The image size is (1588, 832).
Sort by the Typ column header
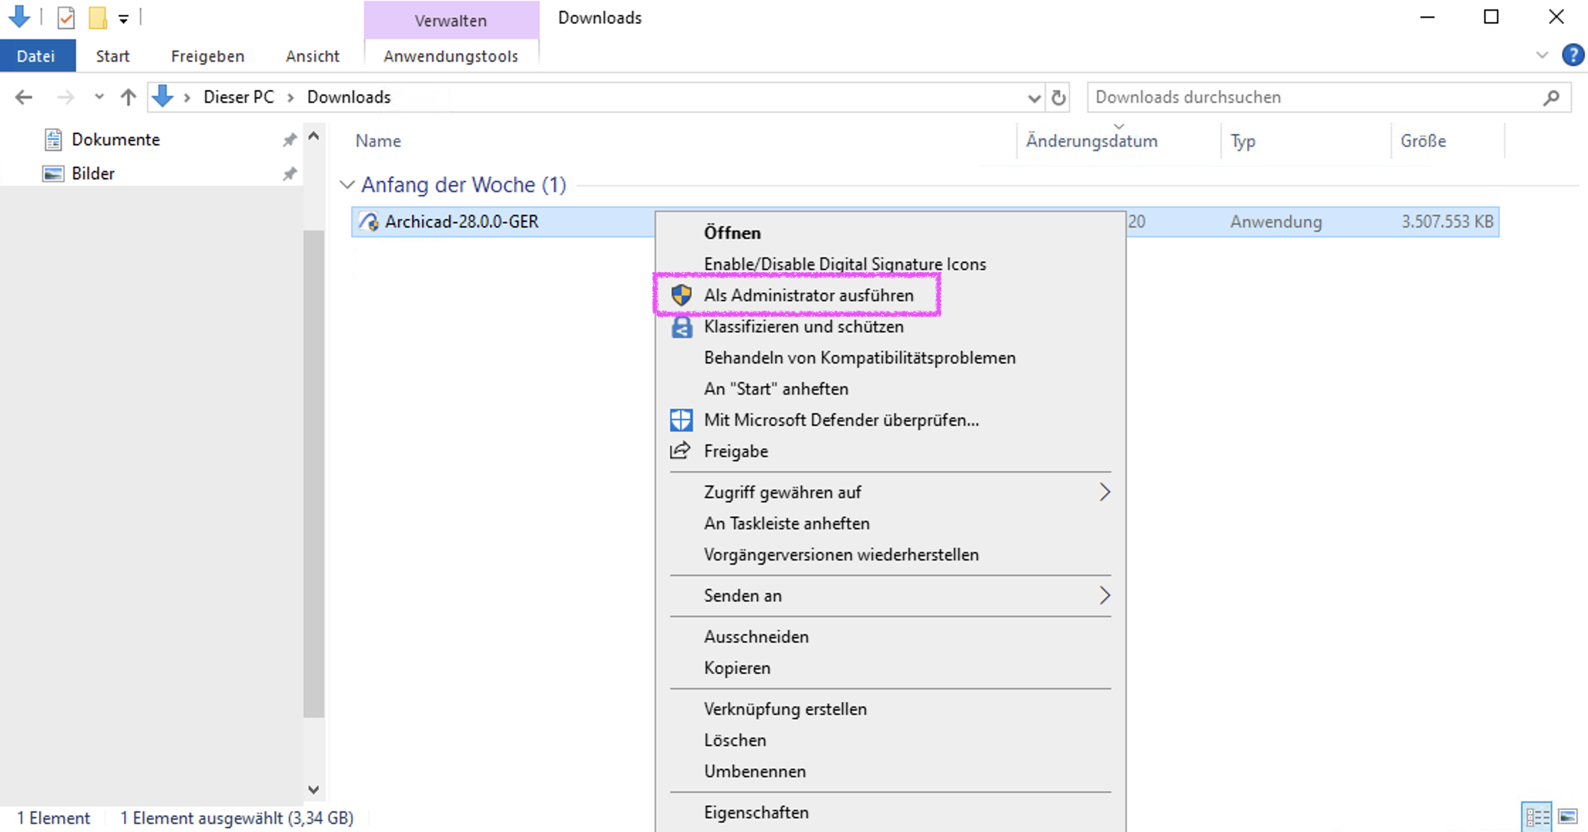click(x=1243, y=141)
